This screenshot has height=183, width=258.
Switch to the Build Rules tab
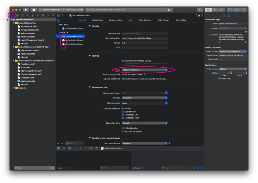pyautogui.click(x=181, y=20)
